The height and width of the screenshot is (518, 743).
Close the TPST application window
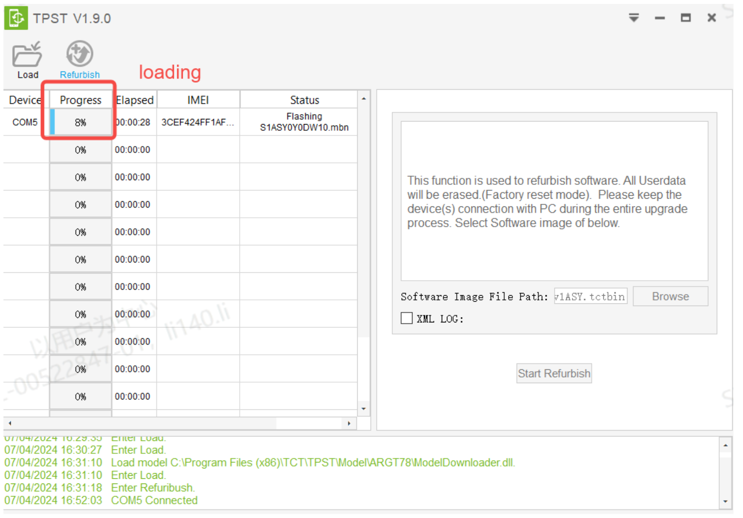tap(712, 18)
